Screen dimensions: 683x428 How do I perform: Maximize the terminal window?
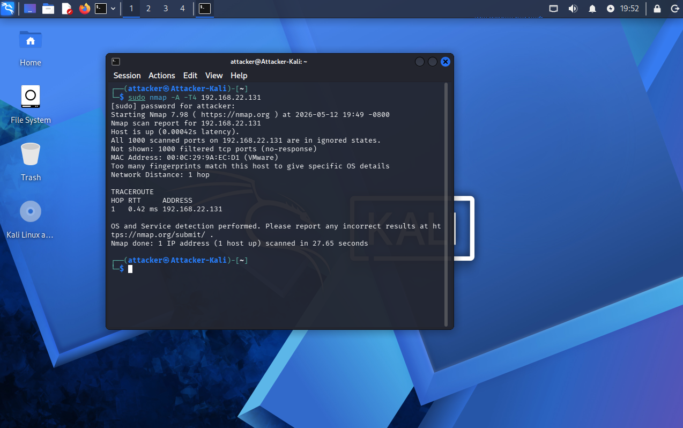pos(433,62)
